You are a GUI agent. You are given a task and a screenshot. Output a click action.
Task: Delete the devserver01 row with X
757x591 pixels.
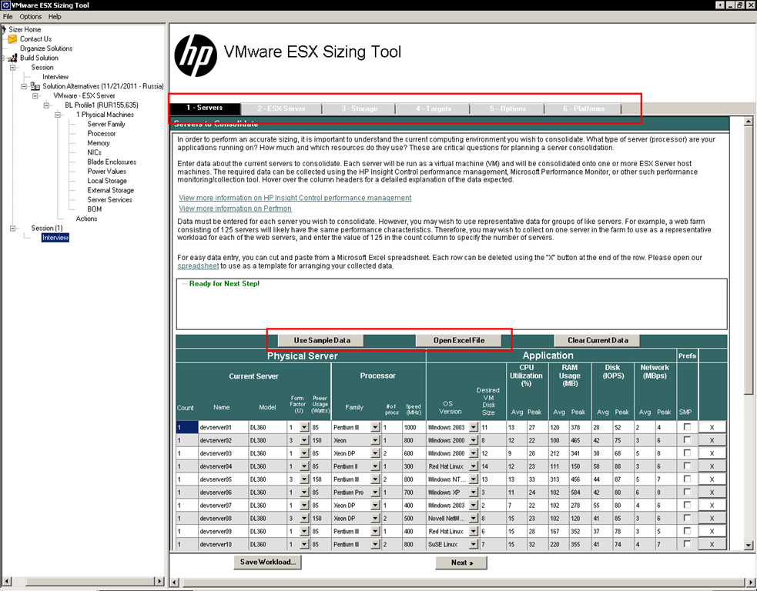(x=712, y=427)
